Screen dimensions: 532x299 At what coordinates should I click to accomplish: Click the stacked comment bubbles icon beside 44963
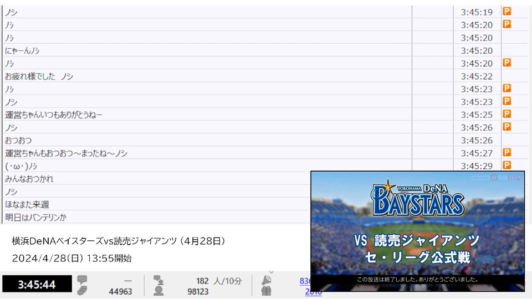(x=82, y=291)
